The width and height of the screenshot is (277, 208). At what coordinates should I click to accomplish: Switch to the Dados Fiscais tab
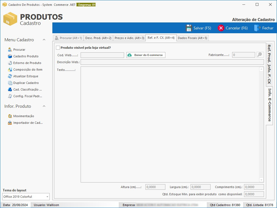192,38
